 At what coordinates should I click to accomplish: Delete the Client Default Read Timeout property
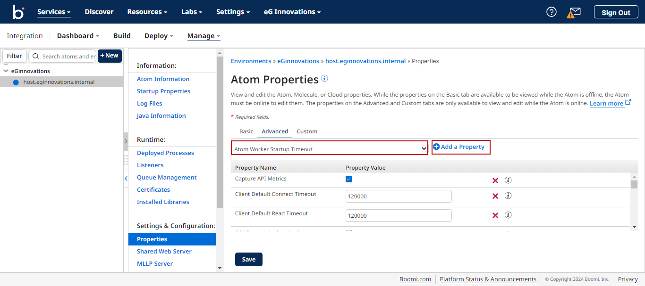[x=495, y=215]
